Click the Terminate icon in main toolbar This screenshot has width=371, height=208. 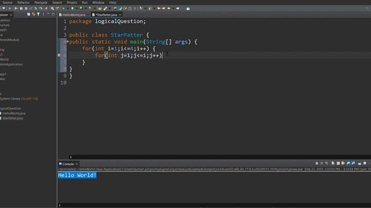26,8
